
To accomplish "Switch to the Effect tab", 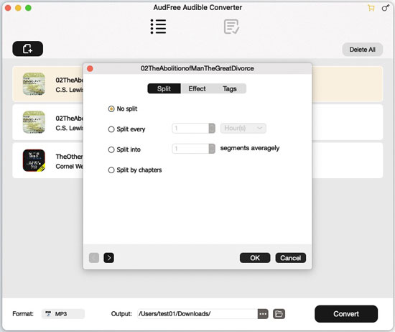I will click(197, 88).
